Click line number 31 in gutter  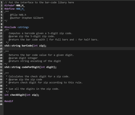[1, 95]
